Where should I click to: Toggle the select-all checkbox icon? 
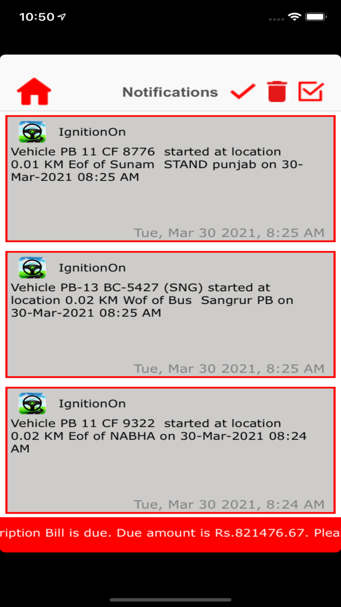[x=311, y=91]
